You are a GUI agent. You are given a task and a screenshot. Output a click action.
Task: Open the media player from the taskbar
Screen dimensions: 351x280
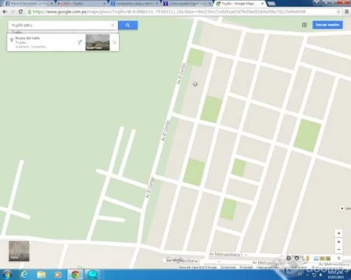tap(58, 275)
